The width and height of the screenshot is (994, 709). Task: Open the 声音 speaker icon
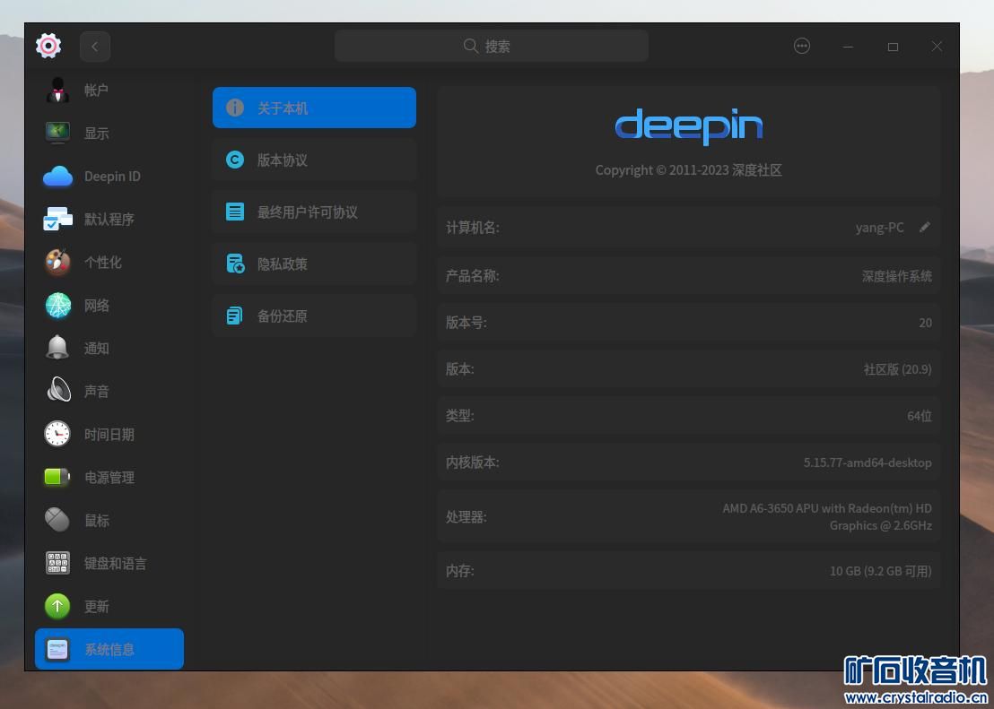57,391
